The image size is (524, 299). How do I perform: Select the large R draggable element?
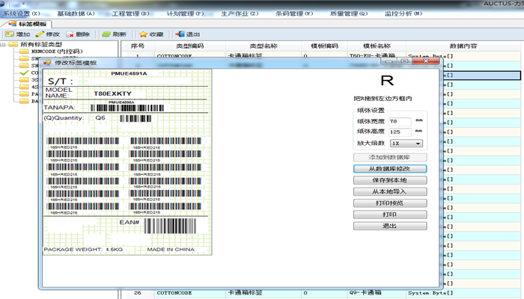coord(387,81)
